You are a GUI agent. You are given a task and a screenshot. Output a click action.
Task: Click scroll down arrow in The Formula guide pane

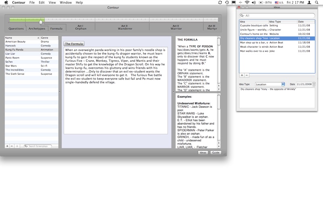pyautogui.click(x=219, y=89)
